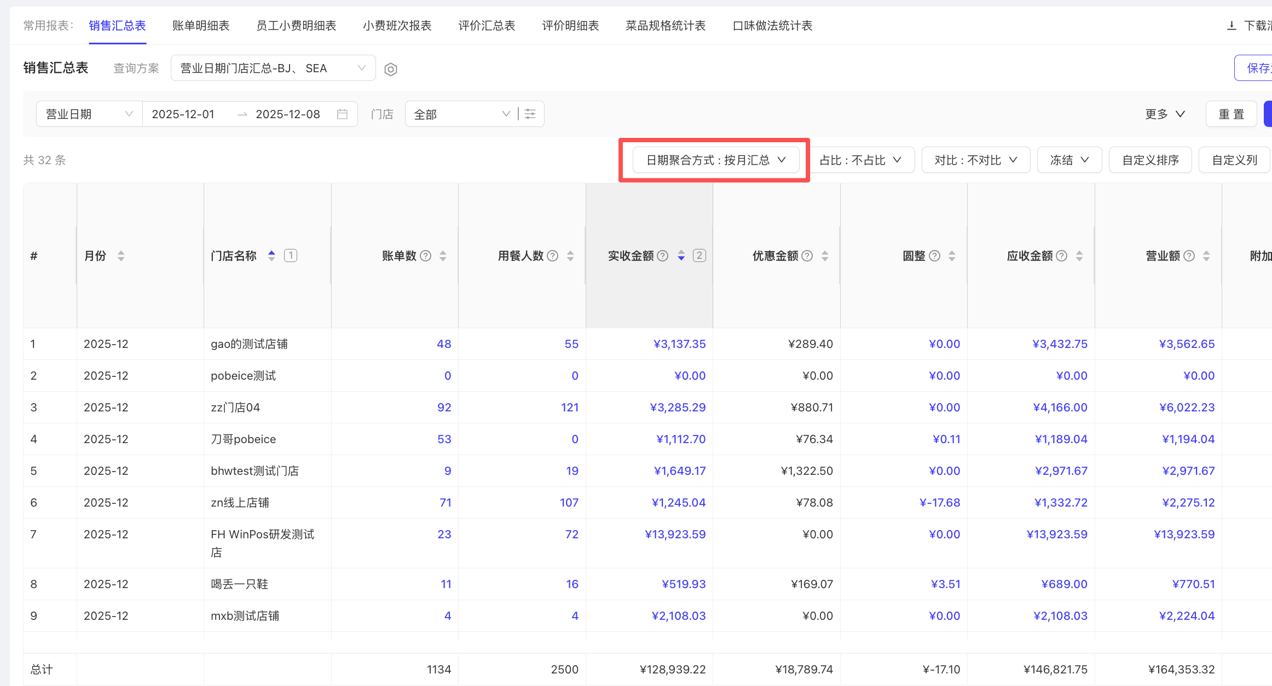1272x686 pixels.
Task: Click help icon next to 账单数
Action: [426, 256]
